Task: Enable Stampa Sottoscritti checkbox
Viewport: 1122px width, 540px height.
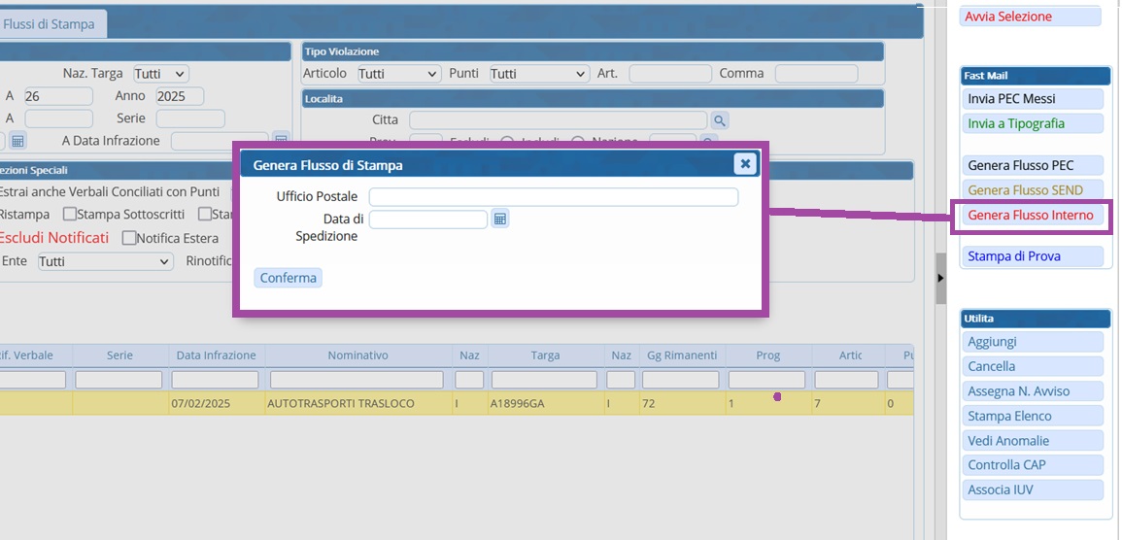Action: (x=70, y=215)
